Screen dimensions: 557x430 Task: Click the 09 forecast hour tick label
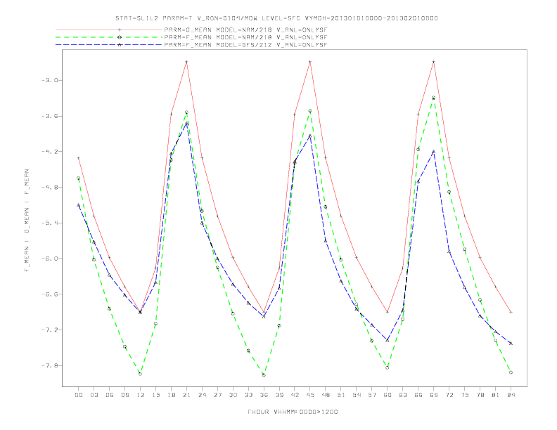124,395
